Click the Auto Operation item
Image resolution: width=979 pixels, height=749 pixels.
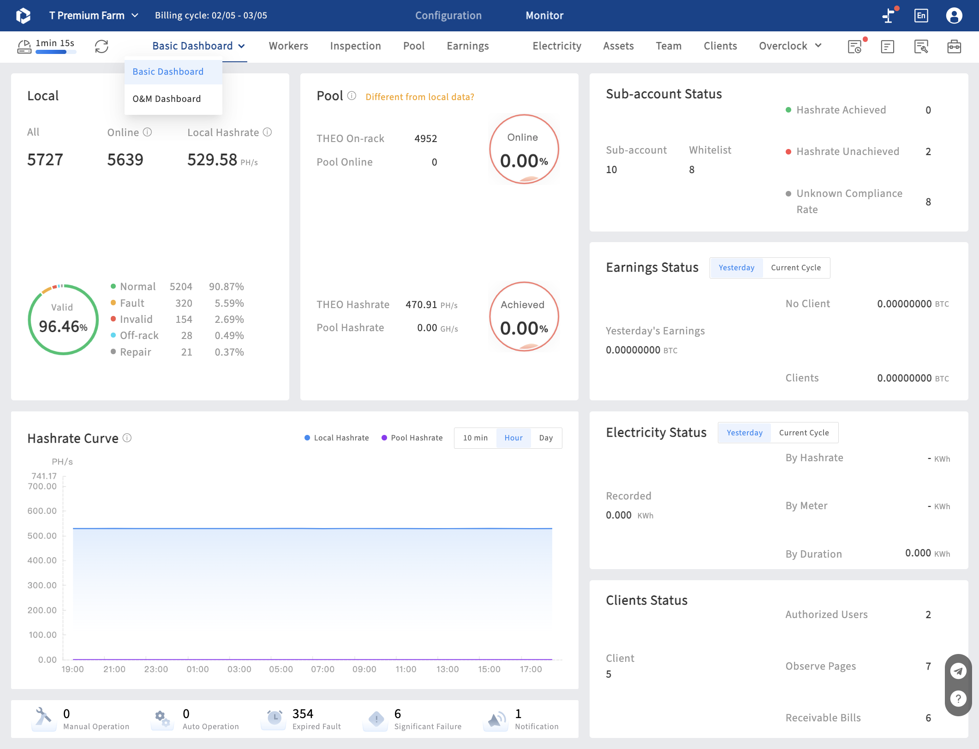pyautogui.click(x=196, y=719)
